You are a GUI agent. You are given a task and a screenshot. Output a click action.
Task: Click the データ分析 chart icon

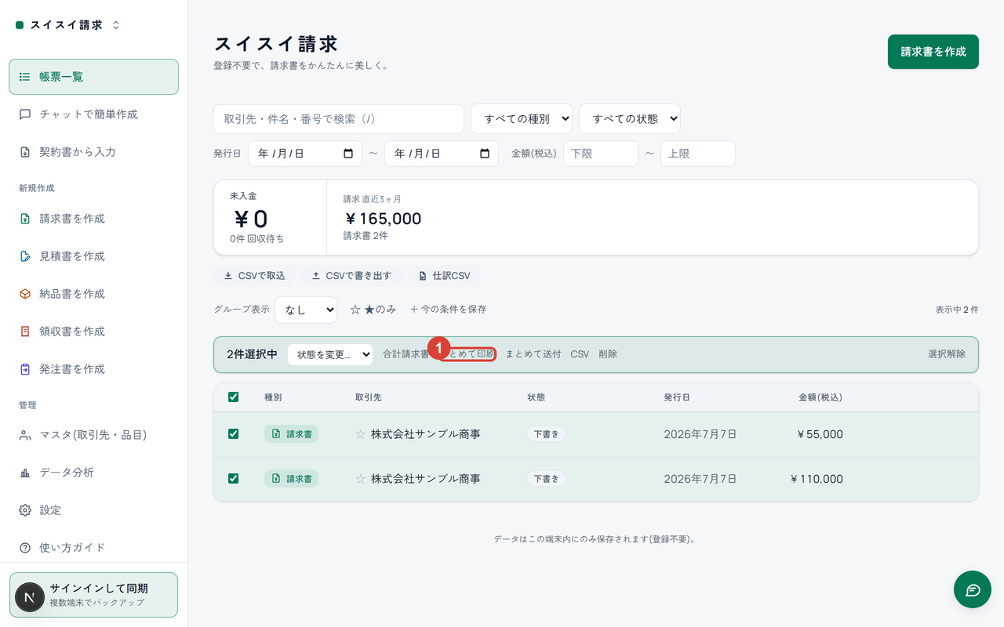25,473
